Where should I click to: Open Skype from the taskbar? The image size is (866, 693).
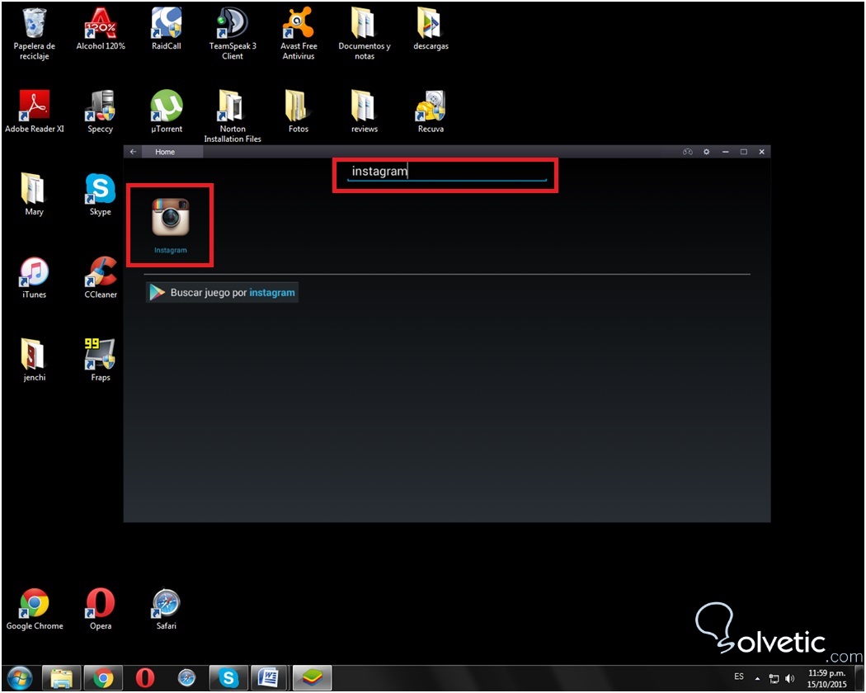pos(228,677)
